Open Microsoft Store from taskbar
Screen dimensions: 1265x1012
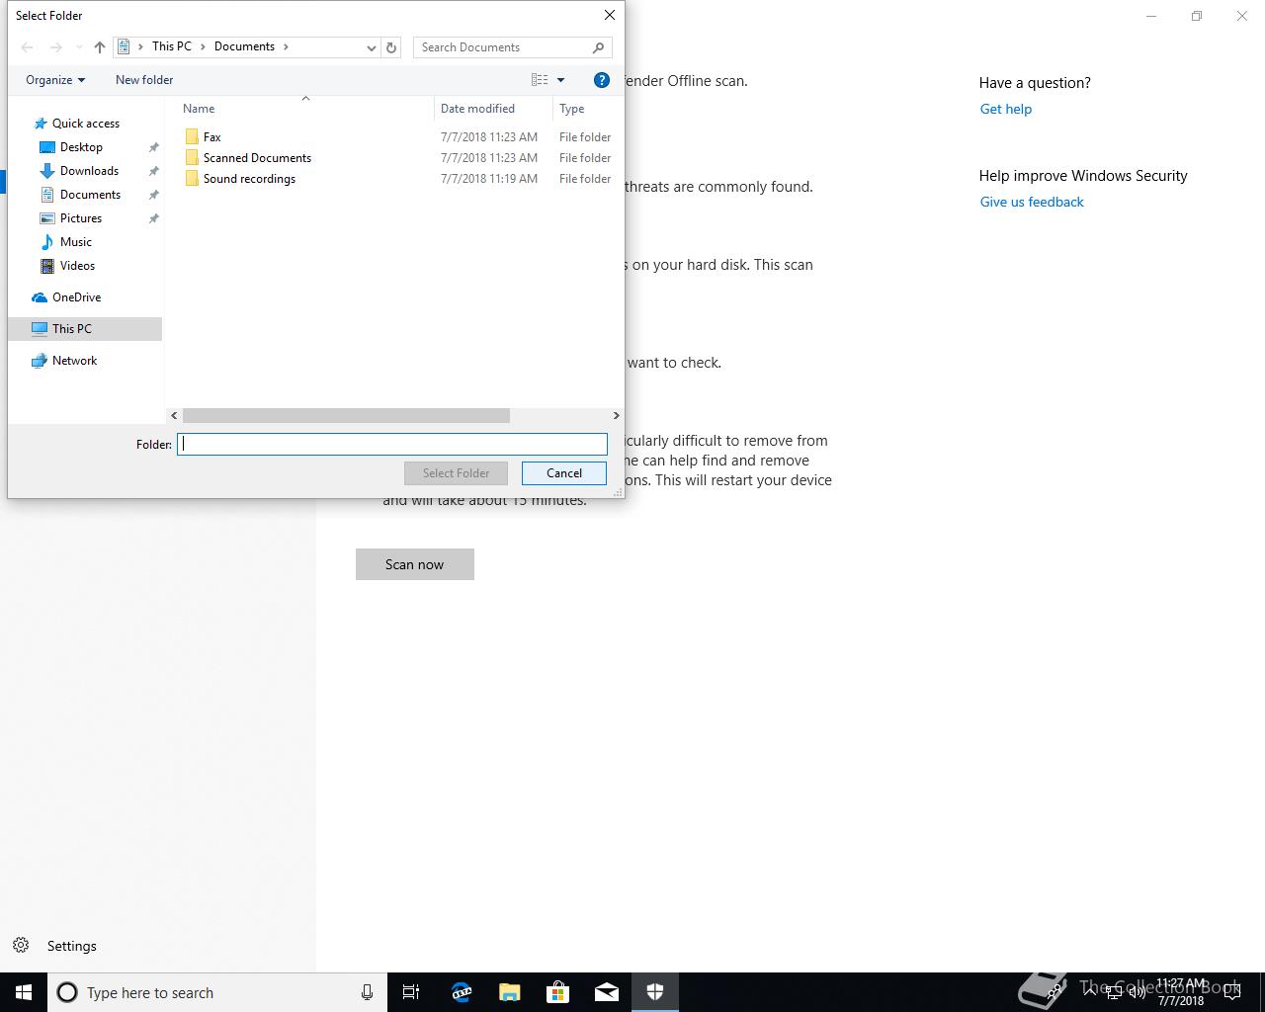[558, 992]
